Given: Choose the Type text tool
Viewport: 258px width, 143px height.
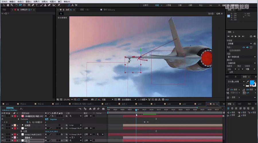Looking at the screenshot, I should [x=36, y=5].
